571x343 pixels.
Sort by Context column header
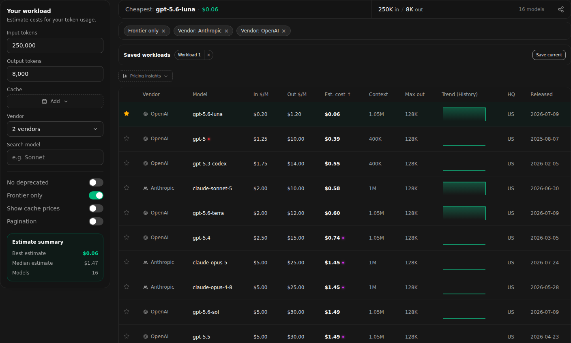pyautogui.click(x=378, y=94)
